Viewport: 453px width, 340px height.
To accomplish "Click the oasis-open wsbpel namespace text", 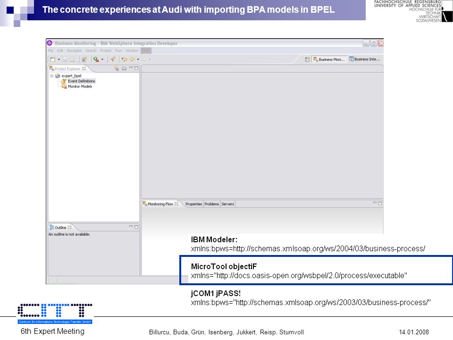I will pyautogui.click(x=299, y=275).
